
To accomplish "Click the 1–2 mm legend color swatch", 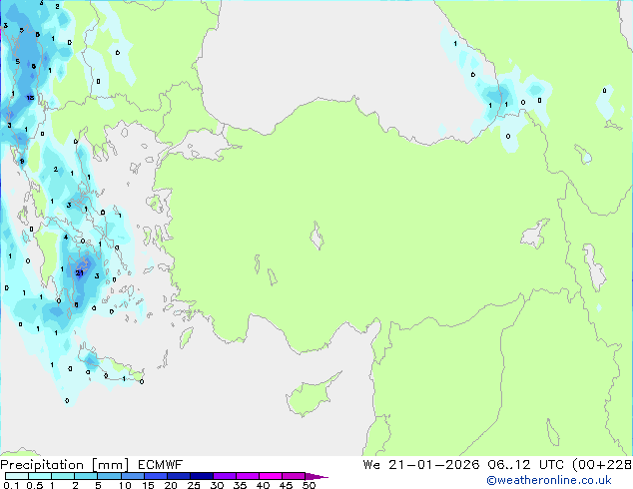I will [63, 476].
